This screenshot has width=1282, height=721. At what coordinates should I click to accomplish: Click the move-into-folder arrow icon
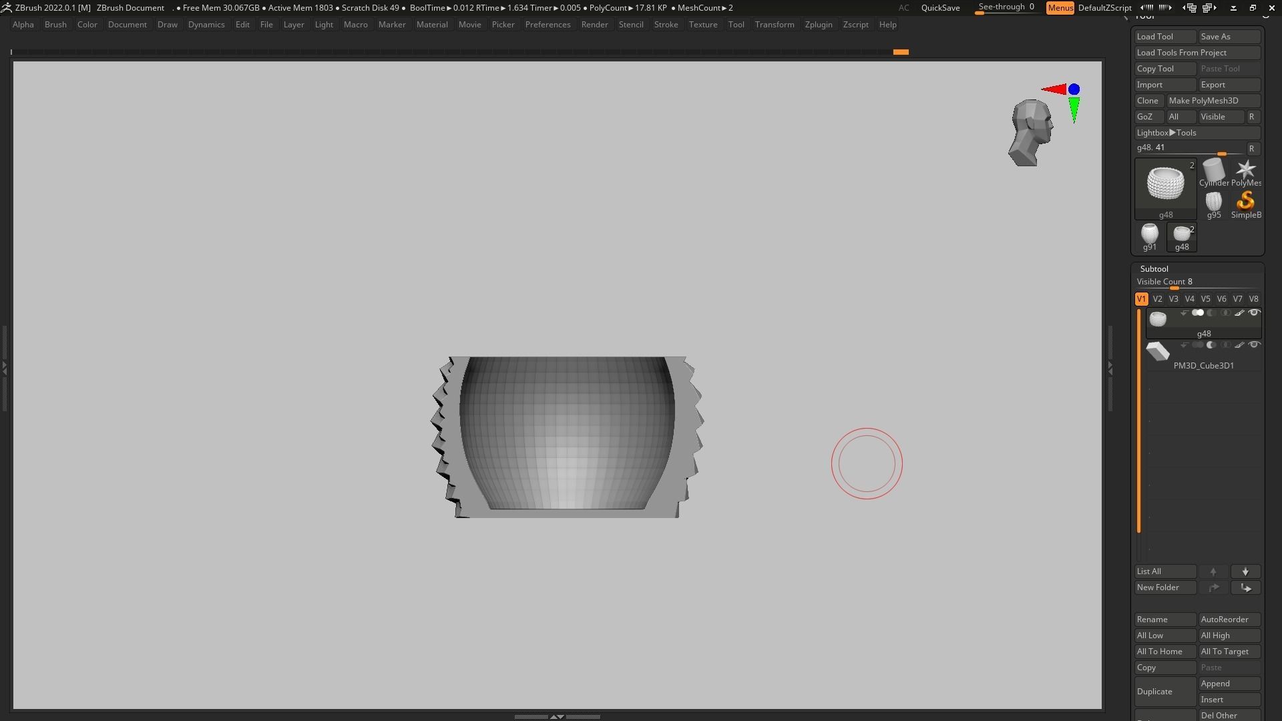(1245, 588)
